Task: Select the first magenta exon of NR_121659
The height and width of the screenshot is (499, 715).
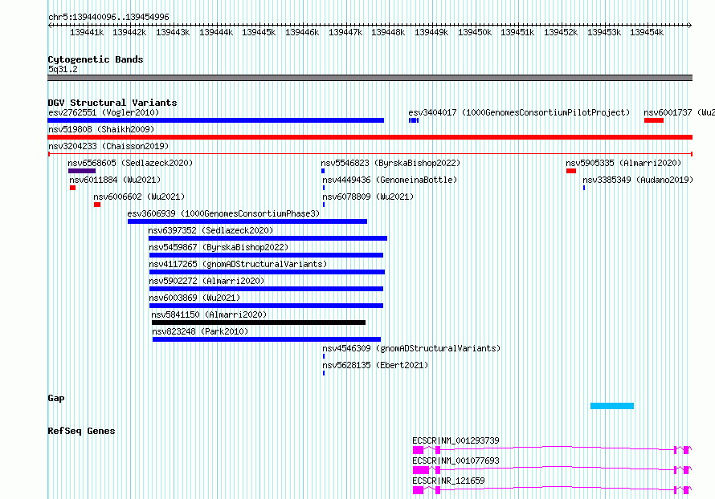Action: [x=418, y=490]
